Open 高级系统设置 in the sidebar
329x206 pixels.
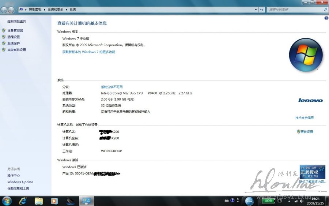pyautogui.click(x=17, y=50)
